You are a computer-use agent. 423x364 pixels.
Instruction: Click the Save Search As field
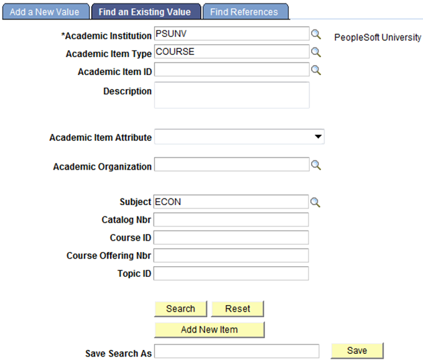[x=237, y=351]
